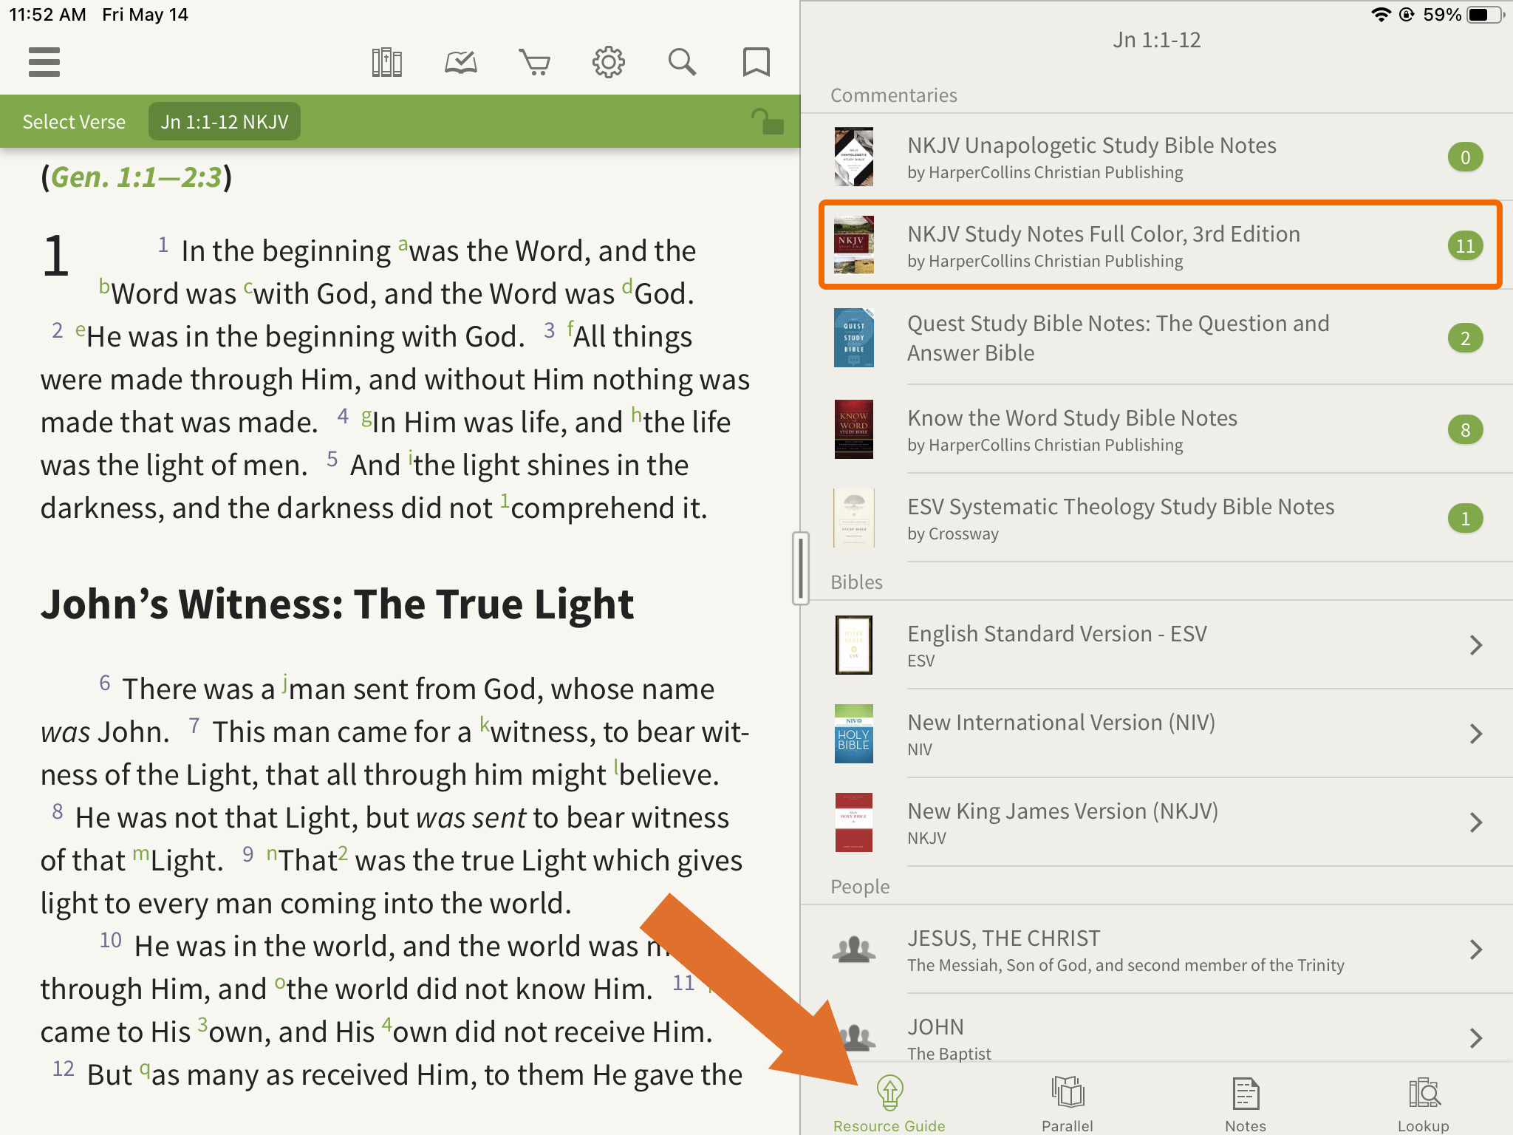Expand the NIV row chevron
This screenshot has height=1135, width=1513.
pyautogui.click(x=1475, y=734)
